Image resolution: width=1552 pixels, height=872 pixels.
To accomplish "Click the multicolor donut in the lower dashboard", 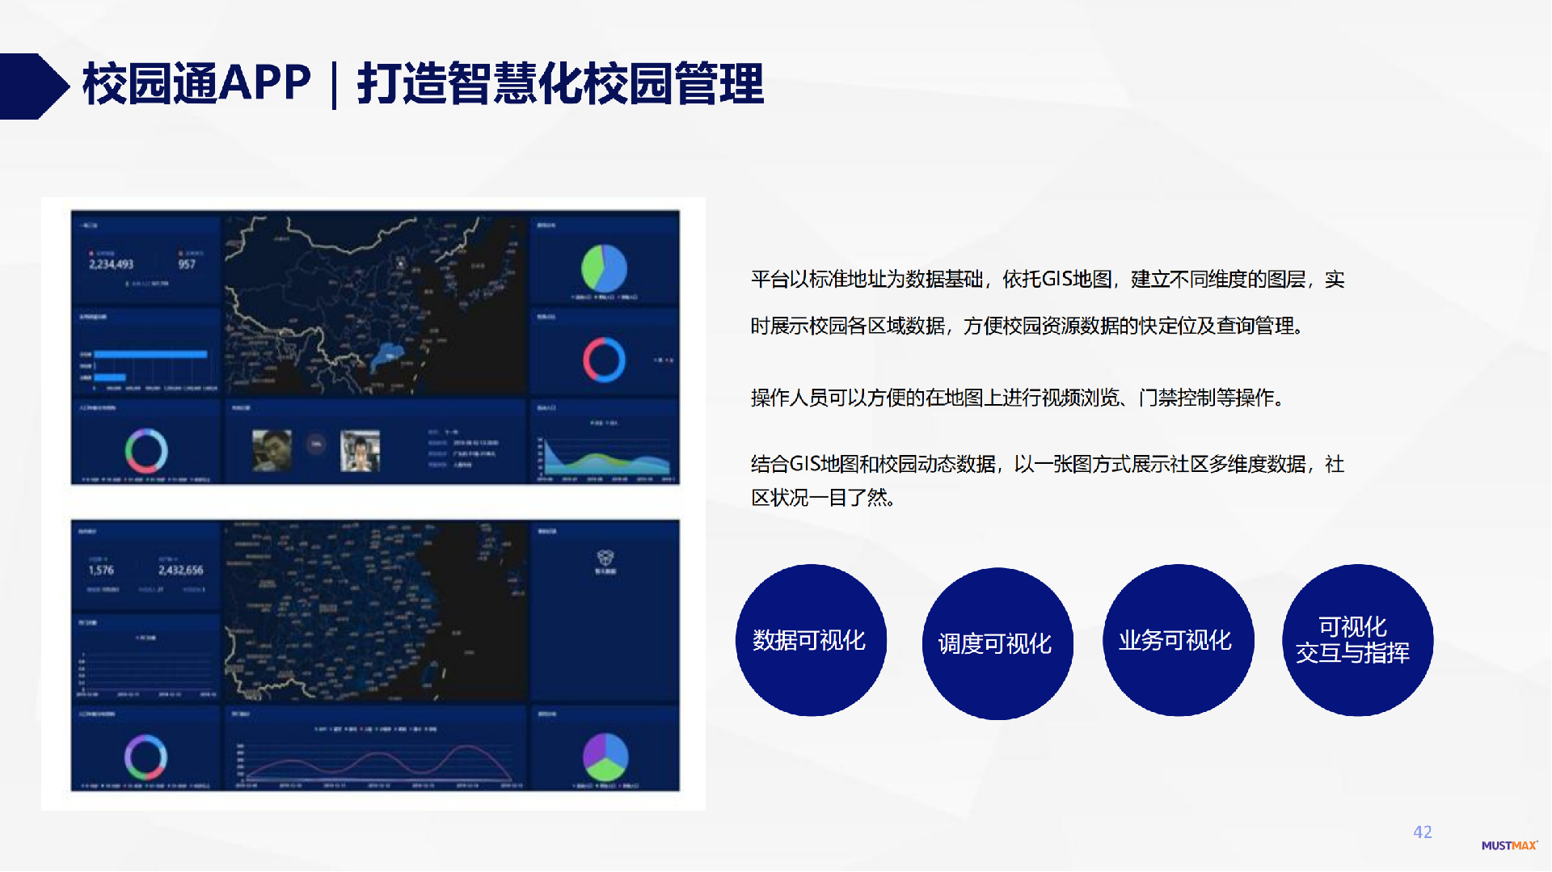I will coord(145,756).
